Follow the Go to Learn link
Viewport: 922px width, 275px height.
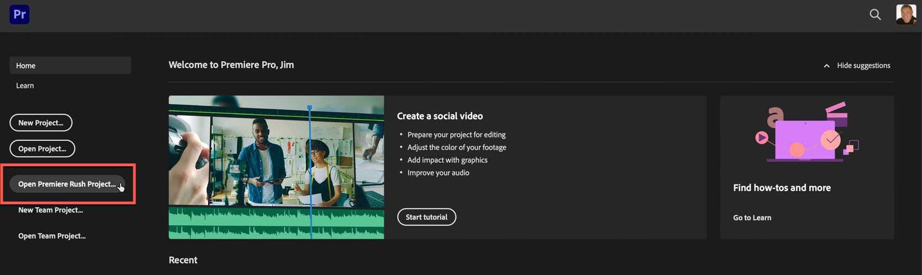[752, 218]
